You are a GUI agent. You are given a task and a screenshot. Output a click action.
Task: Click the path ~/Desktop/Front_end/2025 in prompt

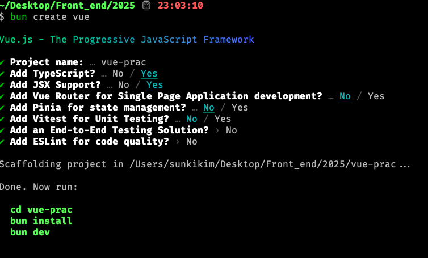click(x=68, y=5)
